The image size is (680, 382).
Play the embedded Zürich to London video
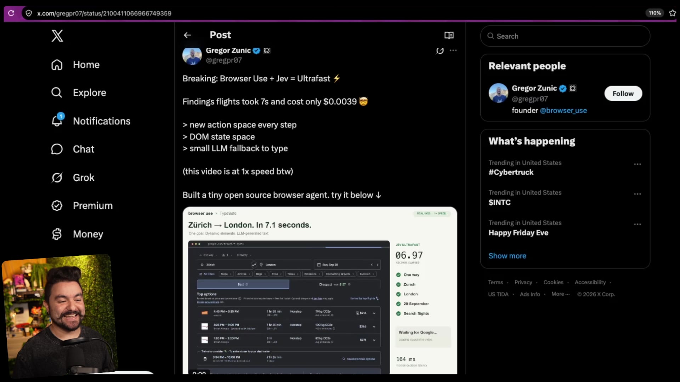point(320,290)
